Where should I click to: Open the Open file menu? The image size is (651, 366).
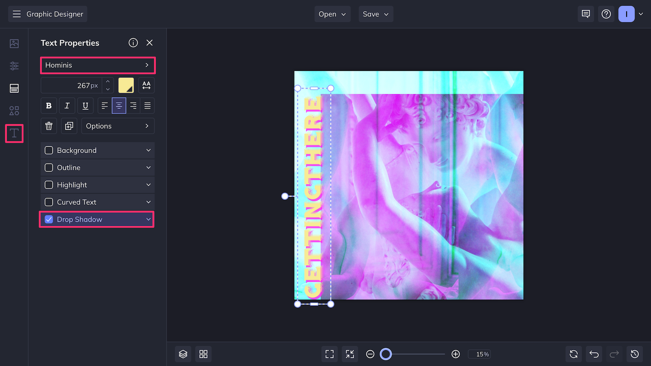[x=332, y=14]
